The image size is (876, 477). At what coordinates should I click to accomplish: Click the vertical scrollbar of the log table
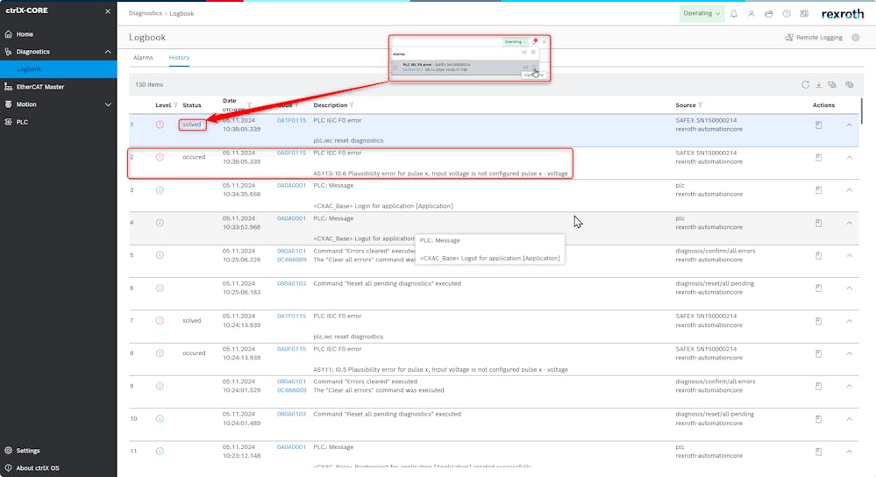coord(861,111)
